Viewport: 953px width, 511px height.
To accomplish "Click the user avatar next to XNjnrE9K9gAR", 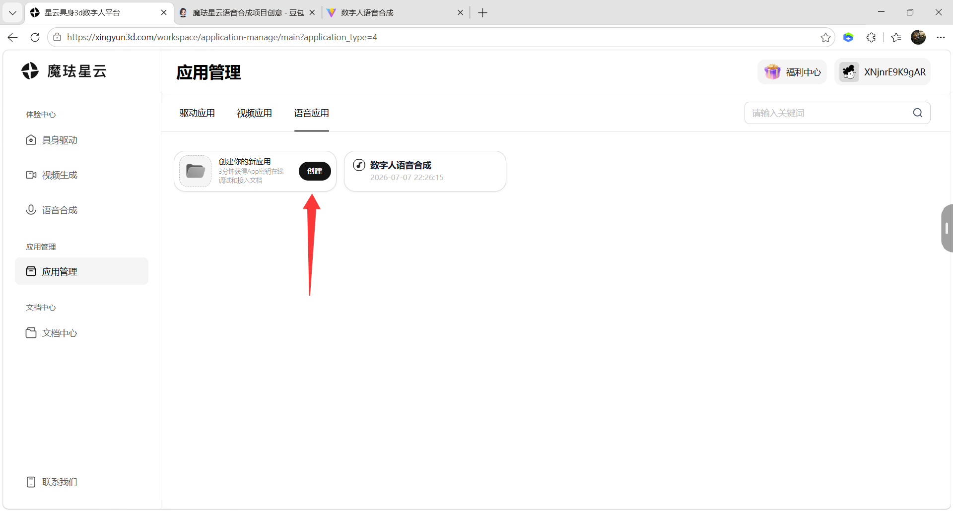I will (849, 72).
